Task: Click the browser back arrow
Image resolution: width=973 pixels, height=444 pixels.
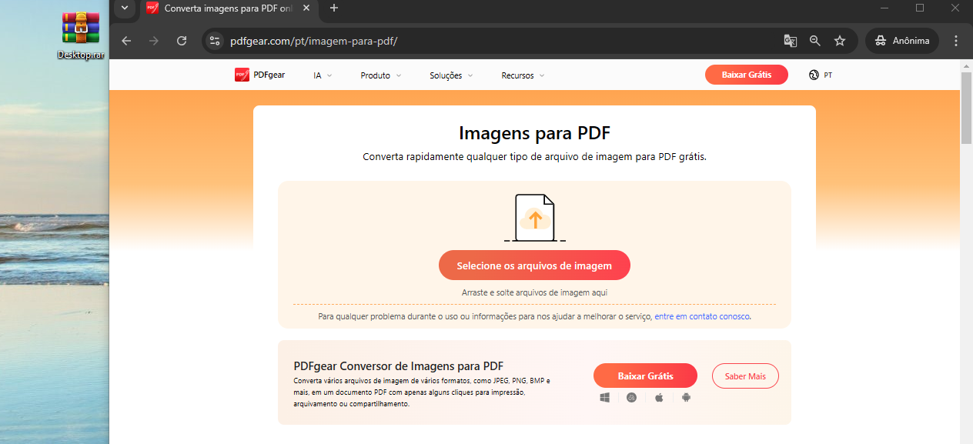Action: (x=126, y=41)
